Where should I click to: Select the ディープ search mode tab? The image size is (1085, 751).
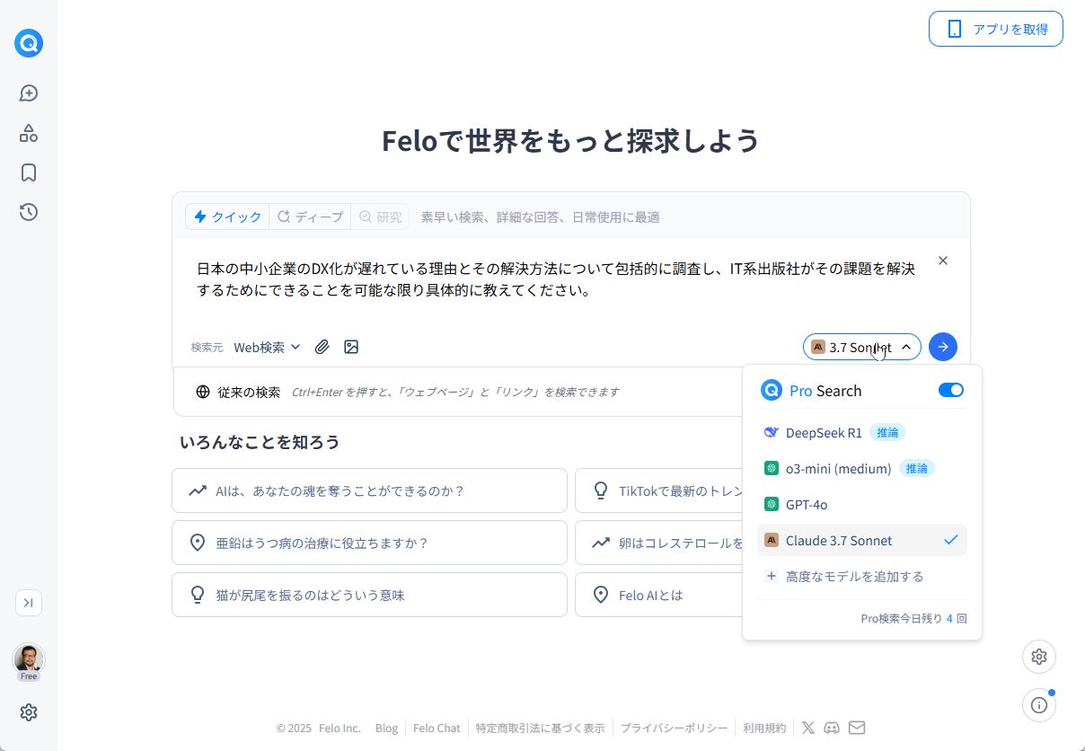coord(310,216)
